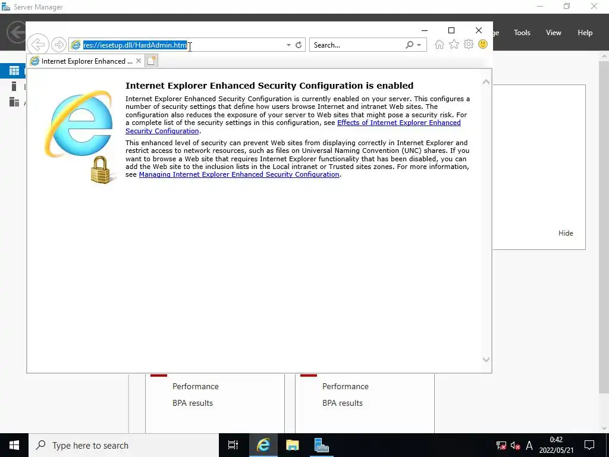Close the Internet Explorer window
Image resolution: width=609 pixels, height=457 pixels.
(x=479, y=30)
